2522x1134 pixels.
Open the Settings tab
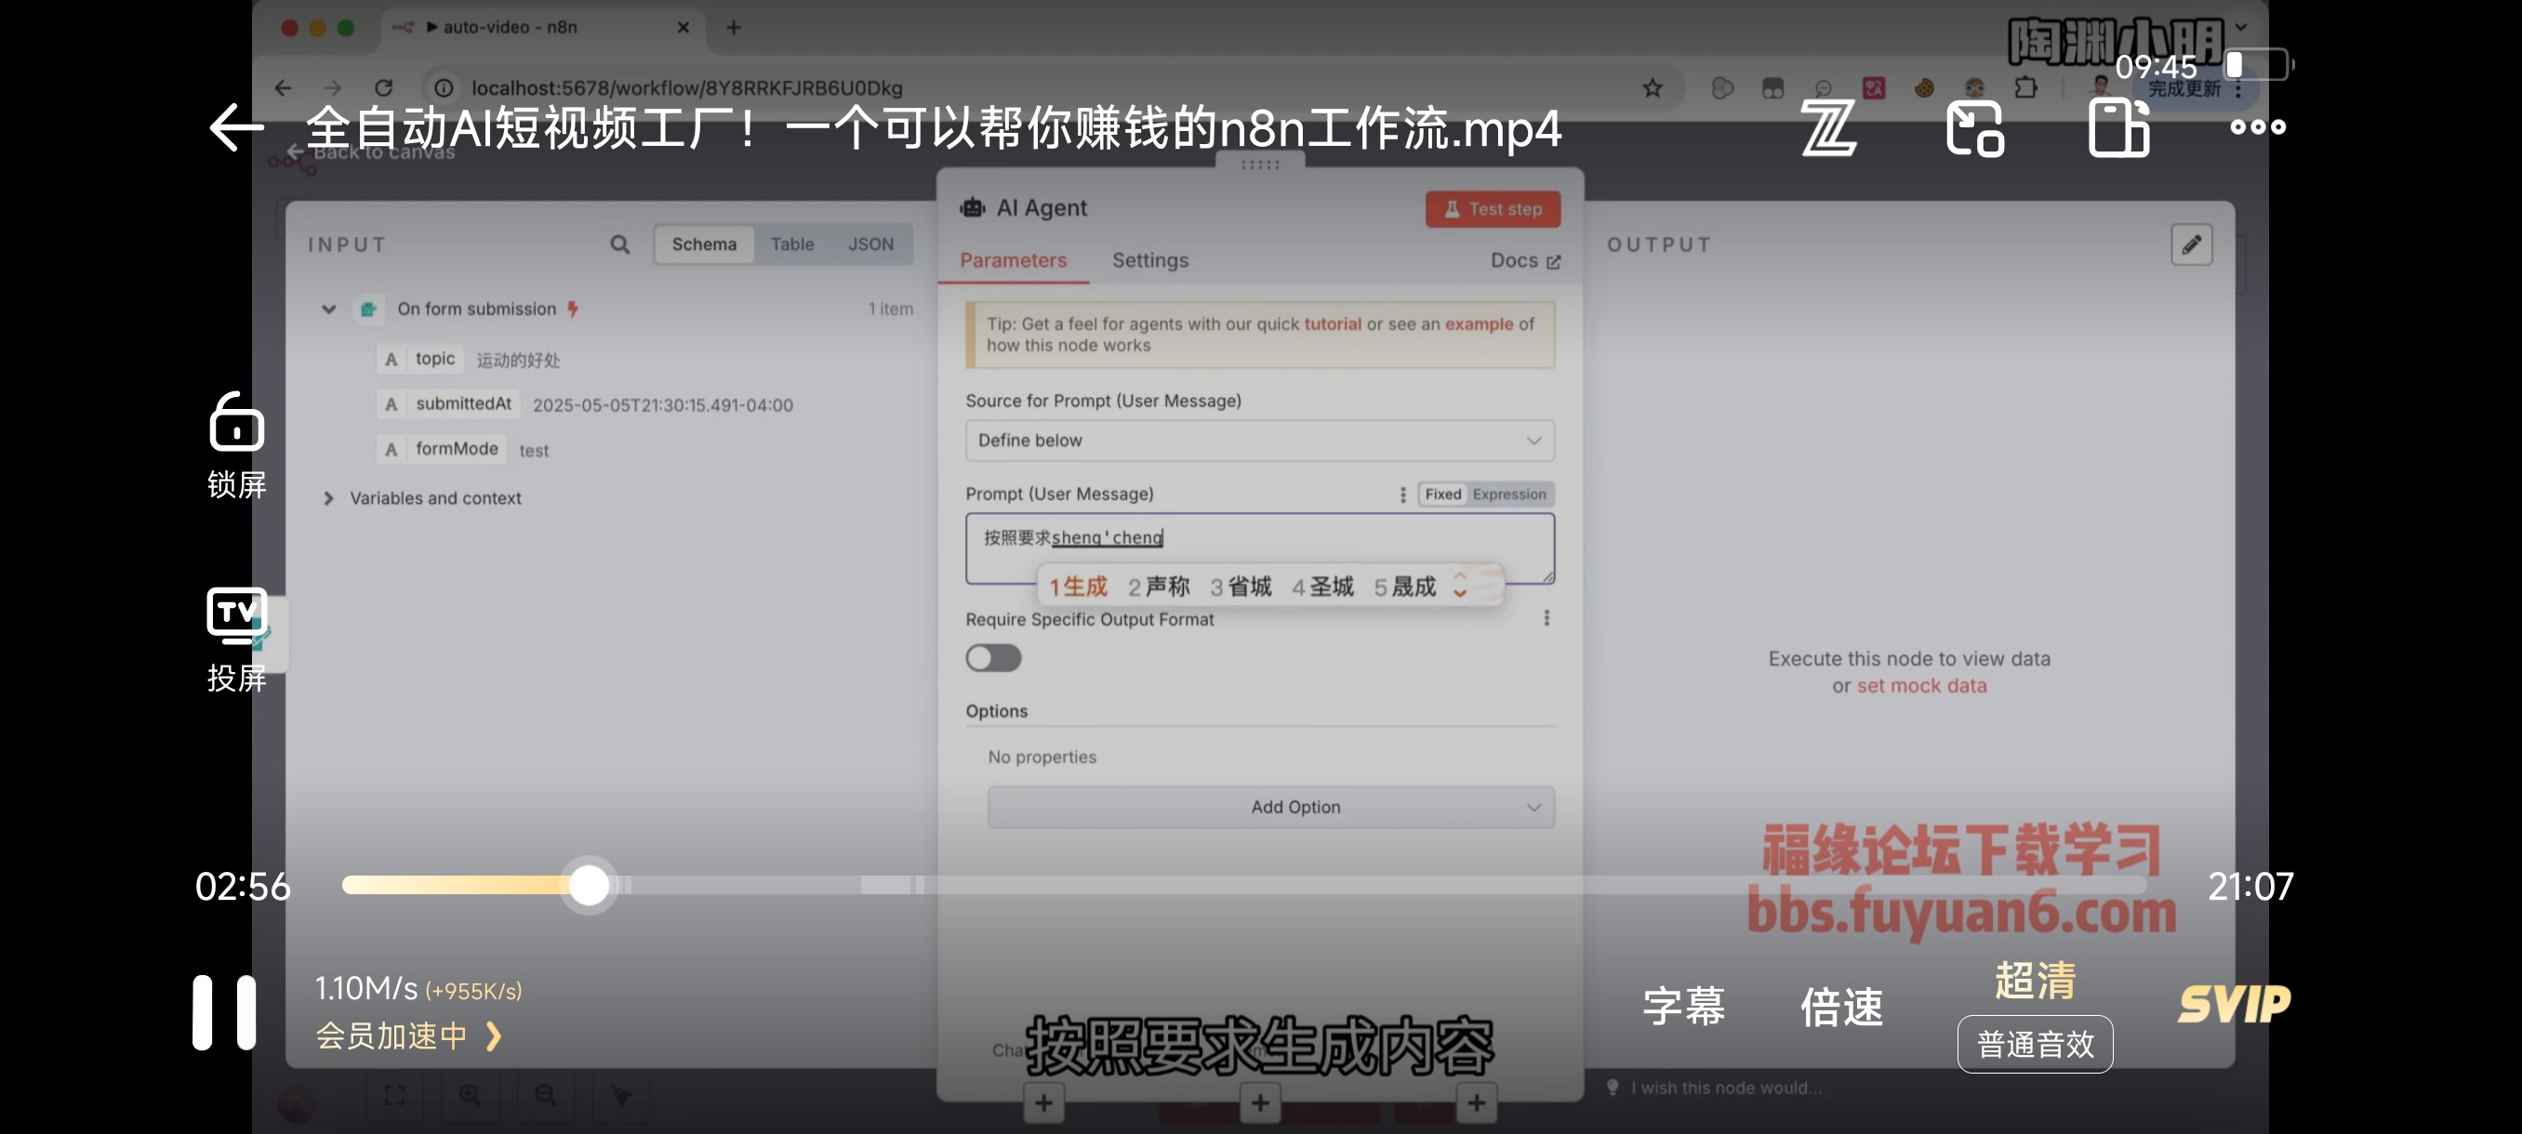coord(1149,260)
